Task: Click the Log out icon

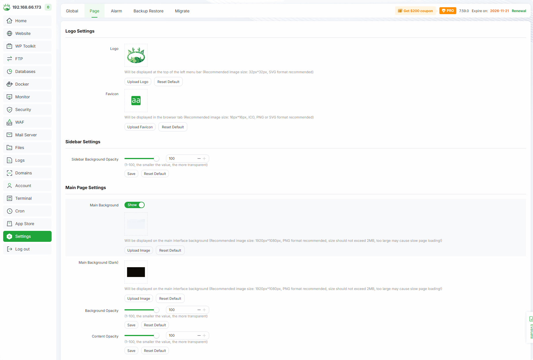Action: (x=10, y=249)
